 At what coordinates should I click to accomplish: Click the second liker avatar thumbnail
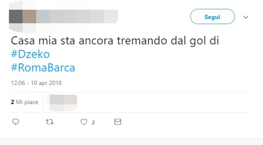pyautogui.click(x=70, y=102)
